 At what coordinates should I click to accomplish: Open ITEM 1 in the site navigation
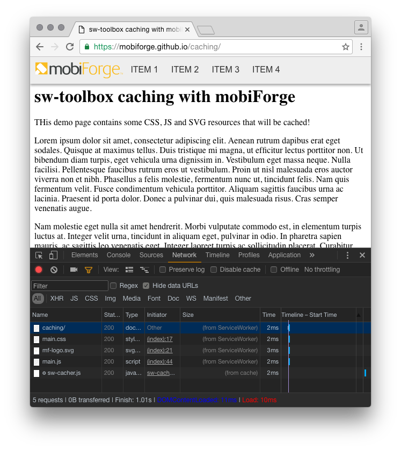pyautogui.click(x=144, y=69)
